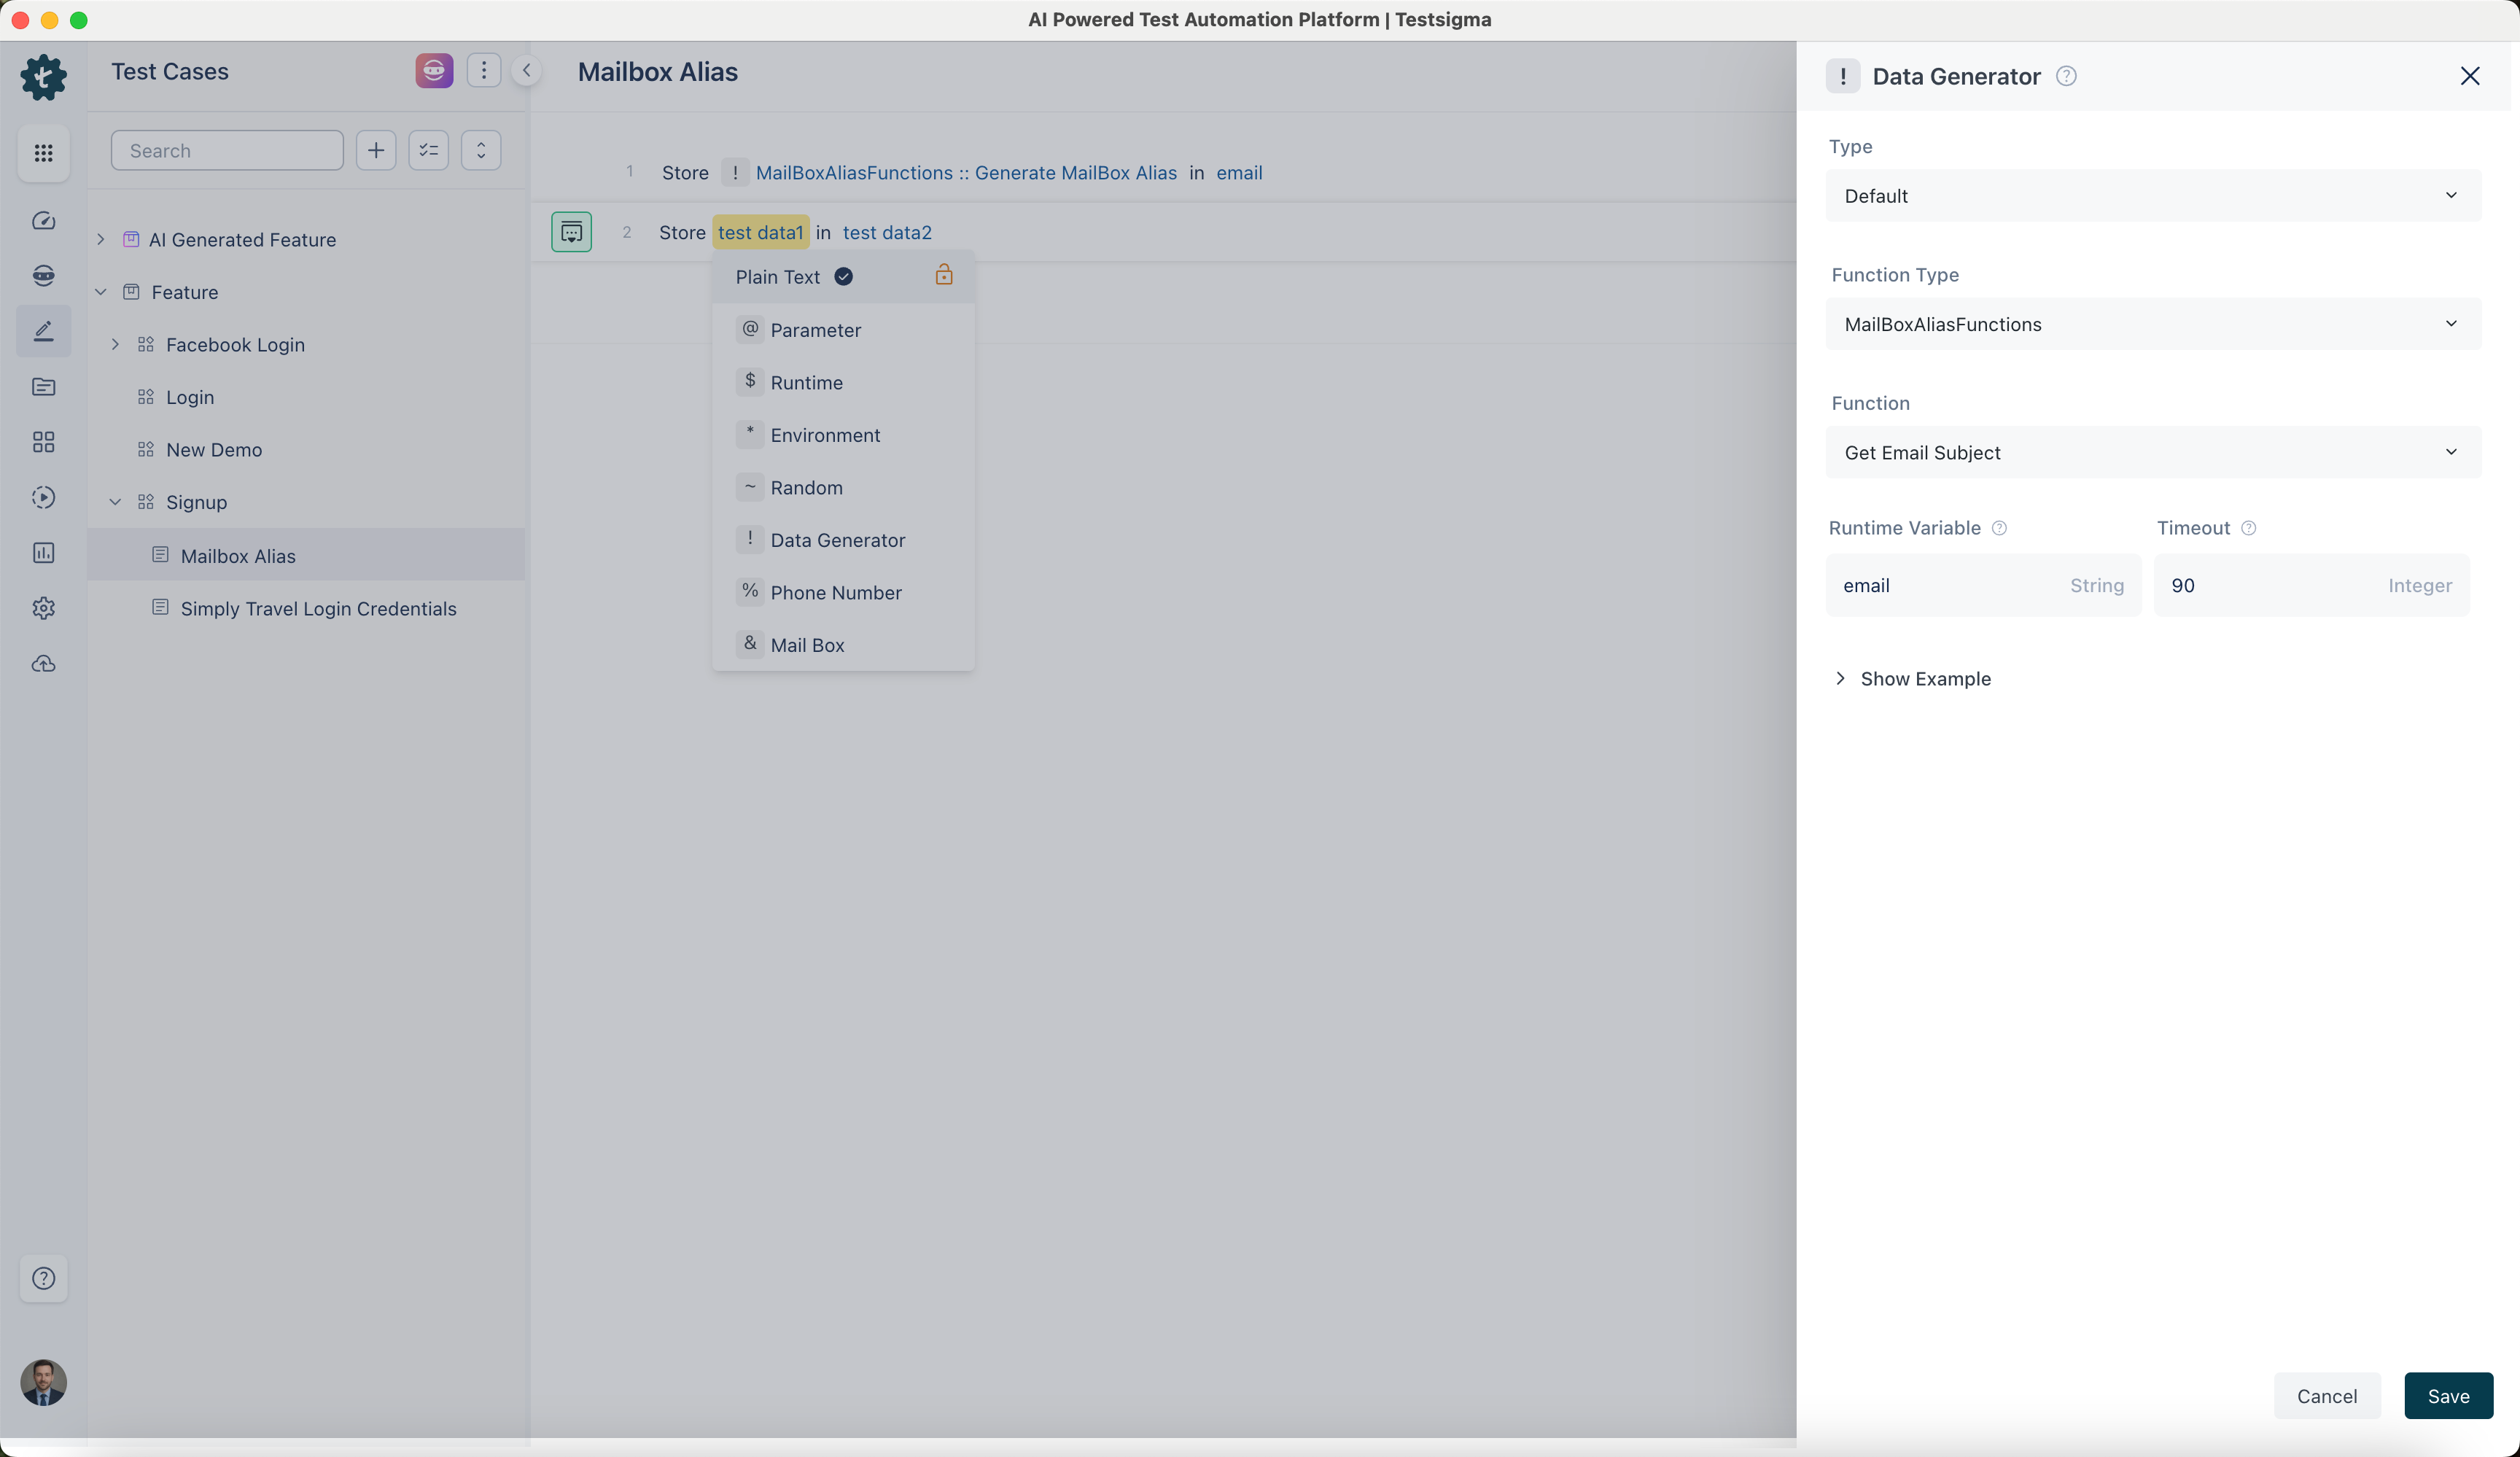Click the email variable in step 1

tap(1239, 172)
